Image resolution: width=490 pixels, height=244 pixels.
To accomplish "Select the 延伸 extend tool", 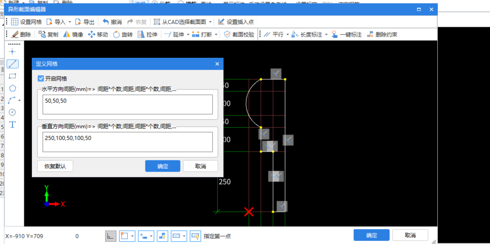I will [174, 34].
